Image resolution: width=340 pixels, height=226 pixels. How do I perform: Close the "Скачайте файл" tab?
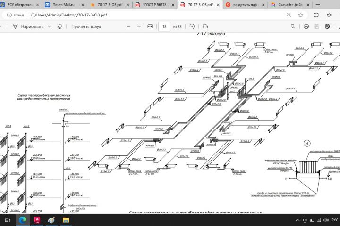coord(308,5)
